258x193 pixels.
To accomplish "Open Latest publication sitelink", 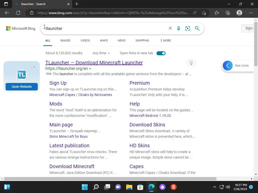I will coord(69,146).
